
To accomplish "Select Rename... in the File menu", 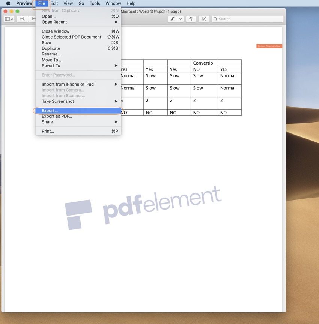I will (x=78, y=54).
